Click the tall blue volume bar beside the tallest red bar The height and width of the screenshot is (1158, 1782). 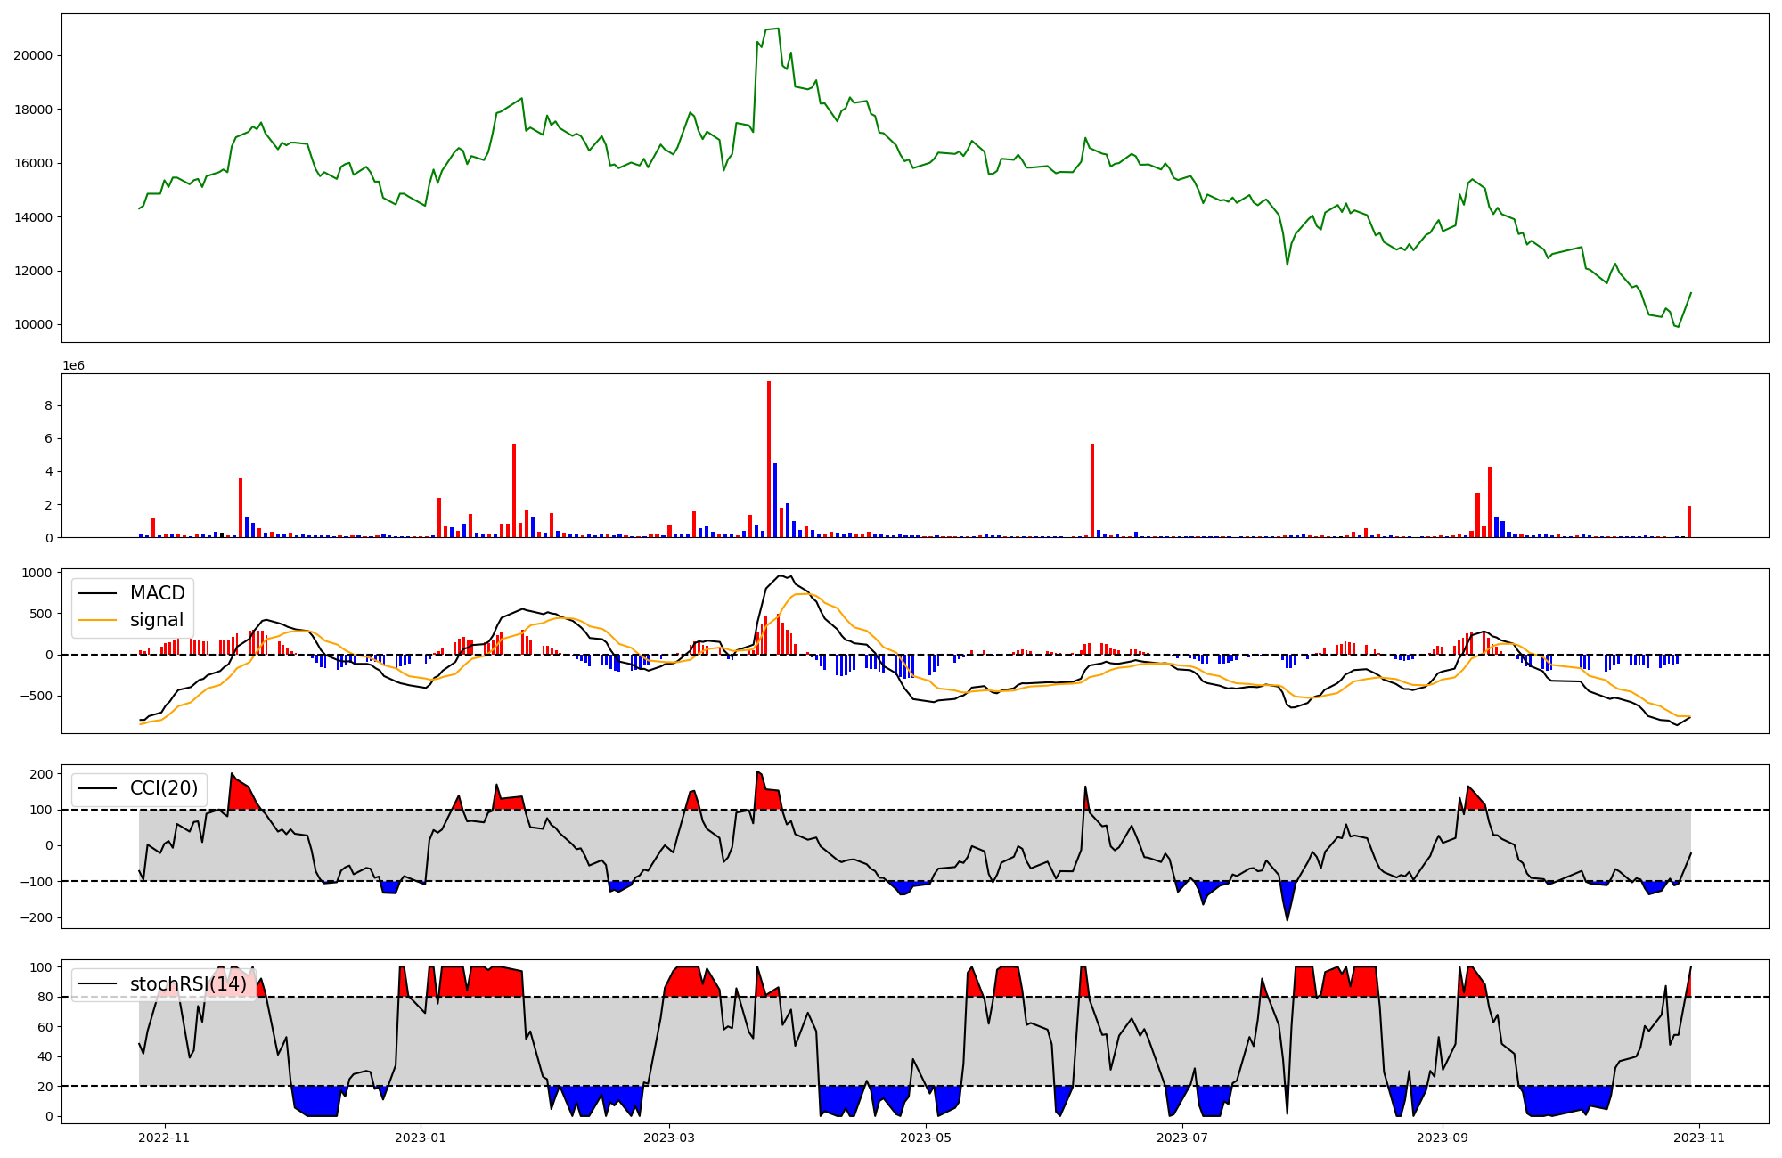point(775,500)
